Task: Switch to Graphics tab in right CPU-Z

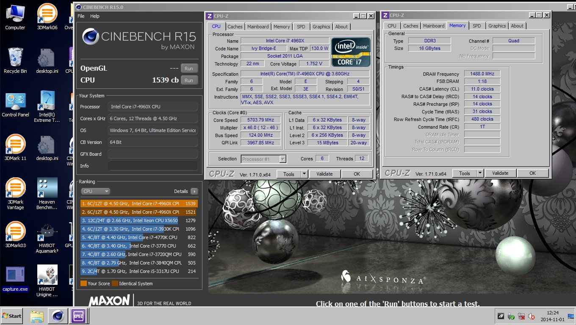Action: coord(497,26)
